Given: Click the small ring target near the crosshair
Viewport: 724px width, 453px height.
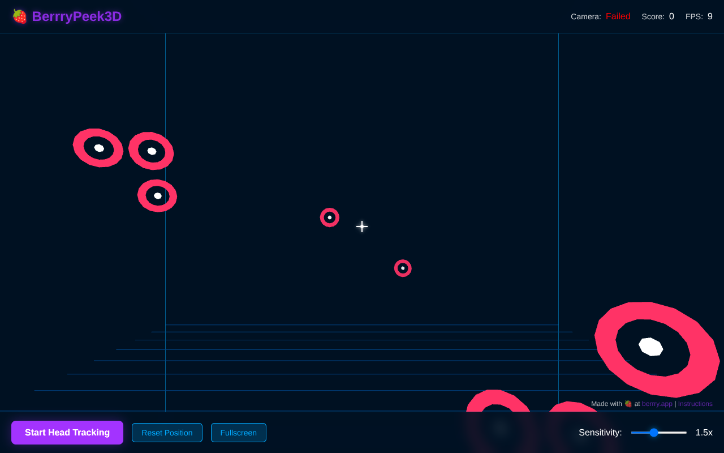Looking at the screenshot, I should [330, 217].
